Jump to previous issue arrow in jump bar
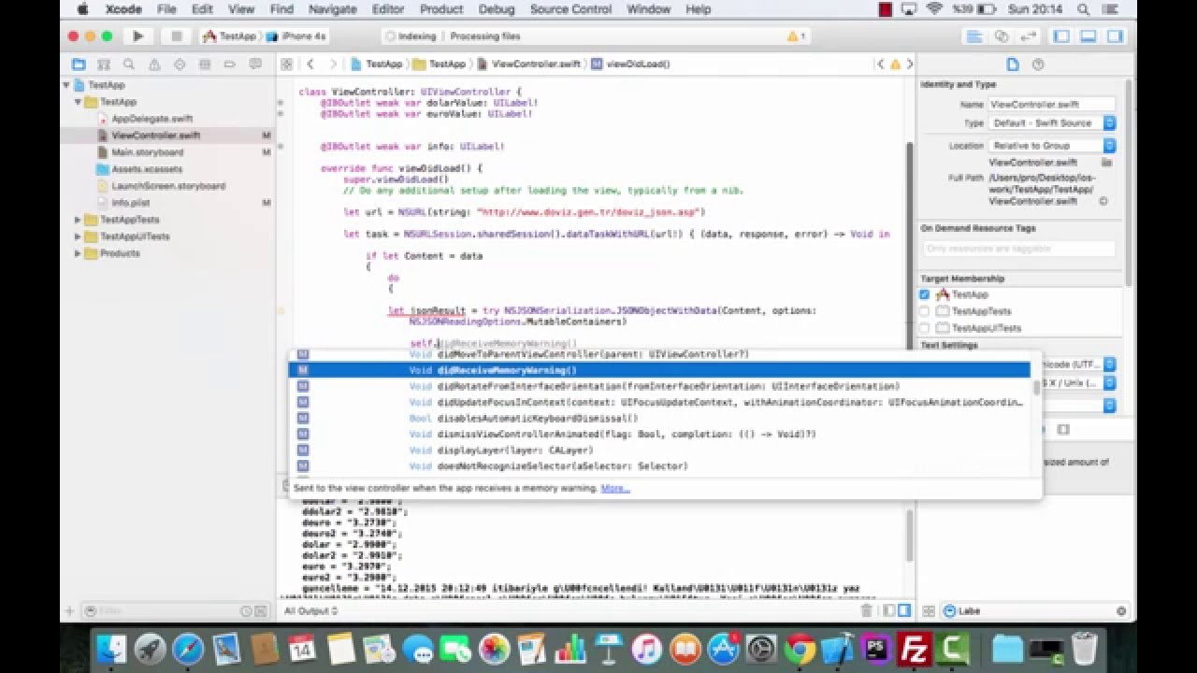 click(881, 64)
